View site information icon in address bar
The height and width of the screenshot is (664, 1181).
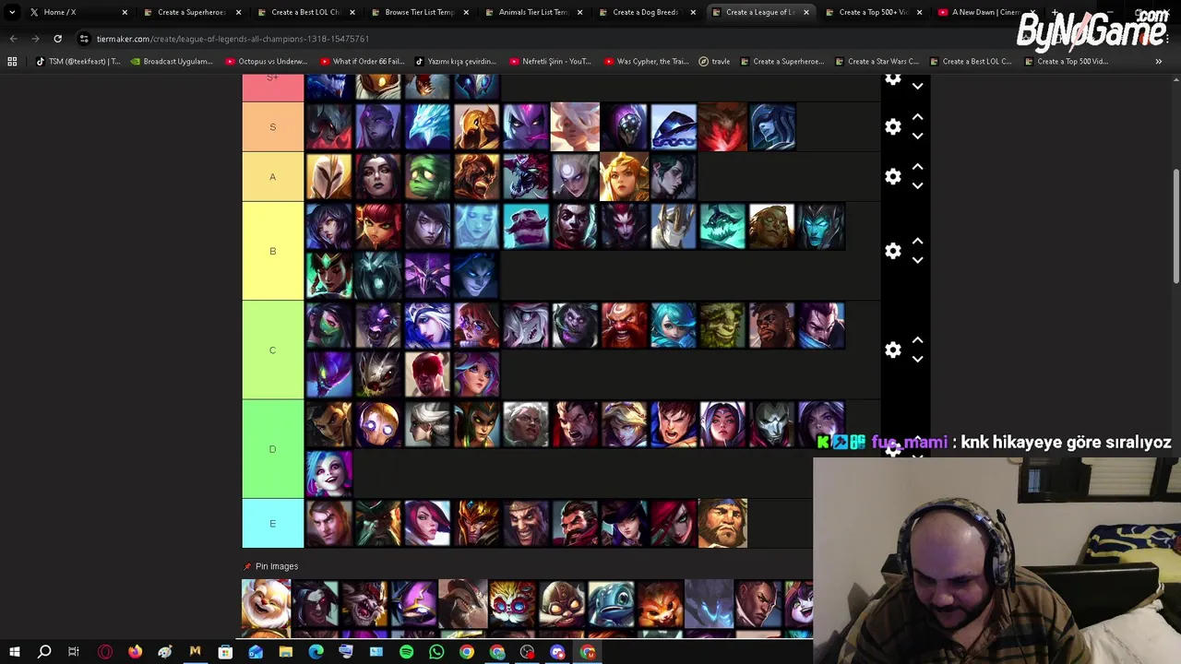(x=84, y=39)
